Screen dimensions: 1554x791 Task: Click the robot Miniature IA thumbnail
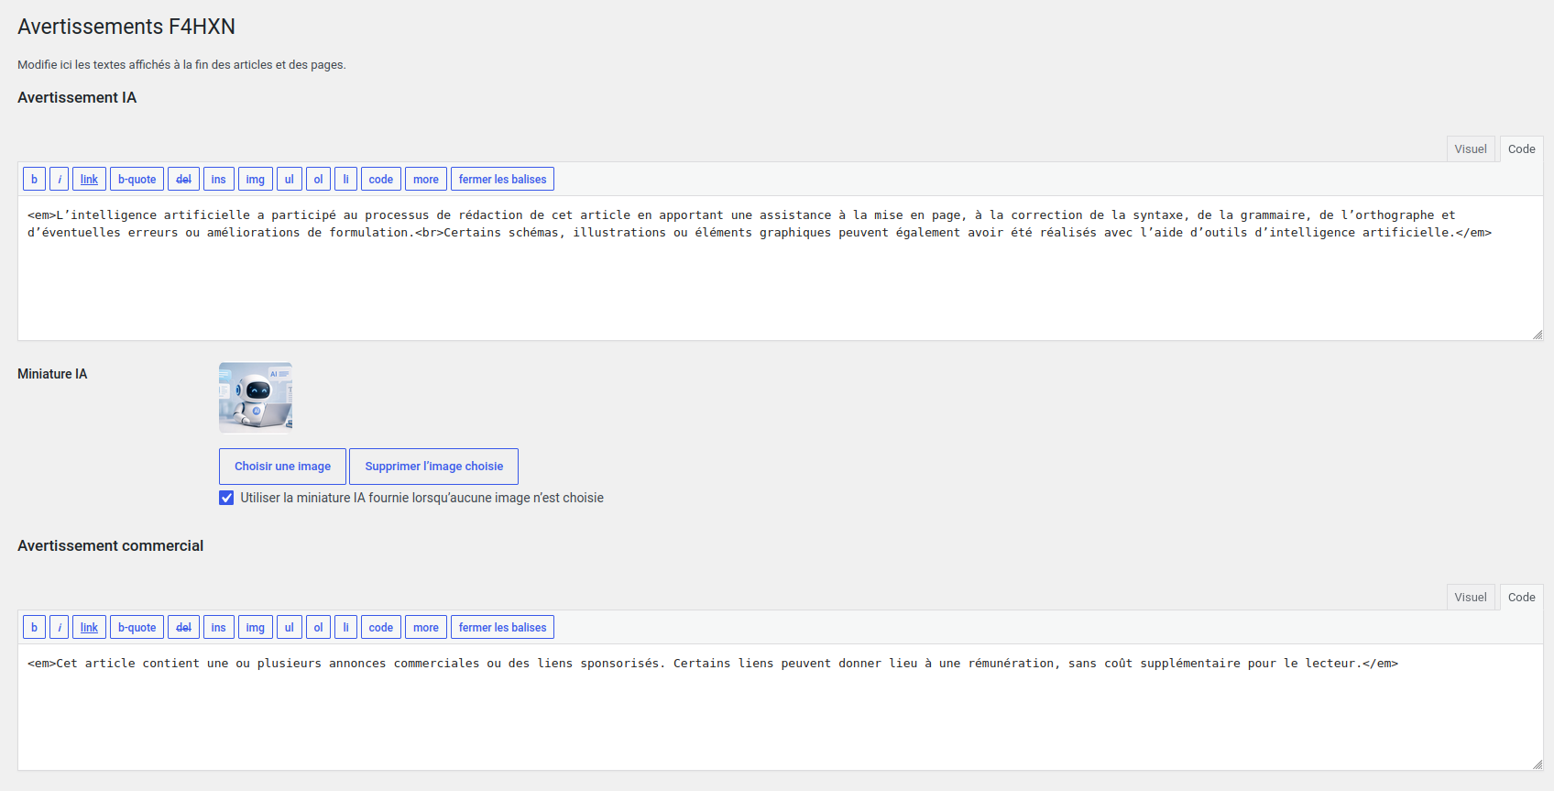(256, 397)
